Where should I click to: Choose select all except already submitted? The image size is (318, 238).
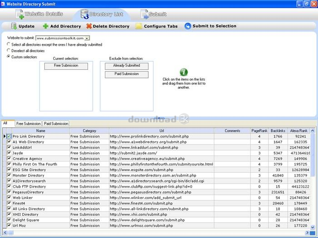pyautogui.click(x=9, y=44)
